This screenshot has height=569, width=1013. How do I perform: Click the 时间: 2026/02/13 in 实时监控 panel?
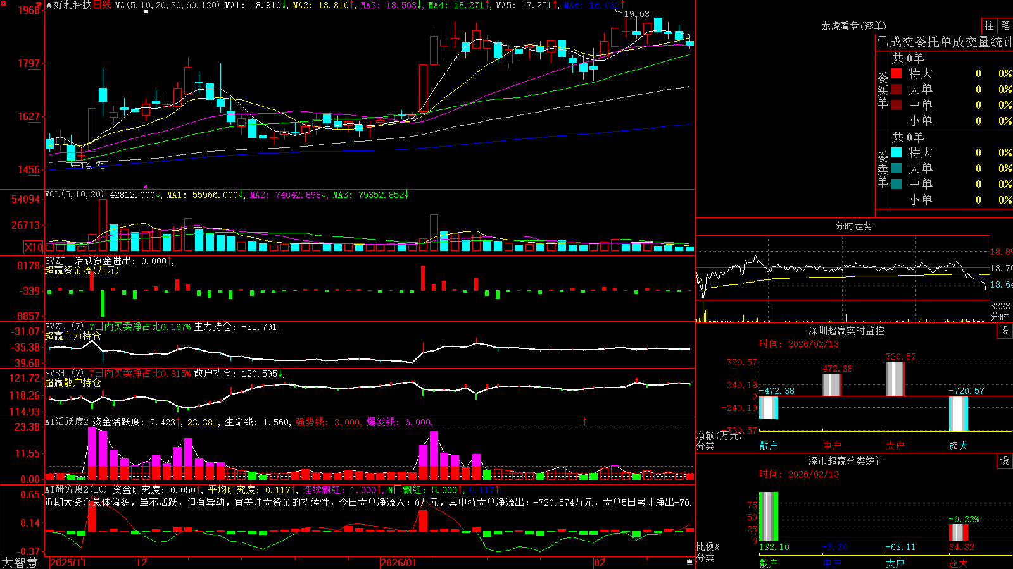[x=799, y=344]
